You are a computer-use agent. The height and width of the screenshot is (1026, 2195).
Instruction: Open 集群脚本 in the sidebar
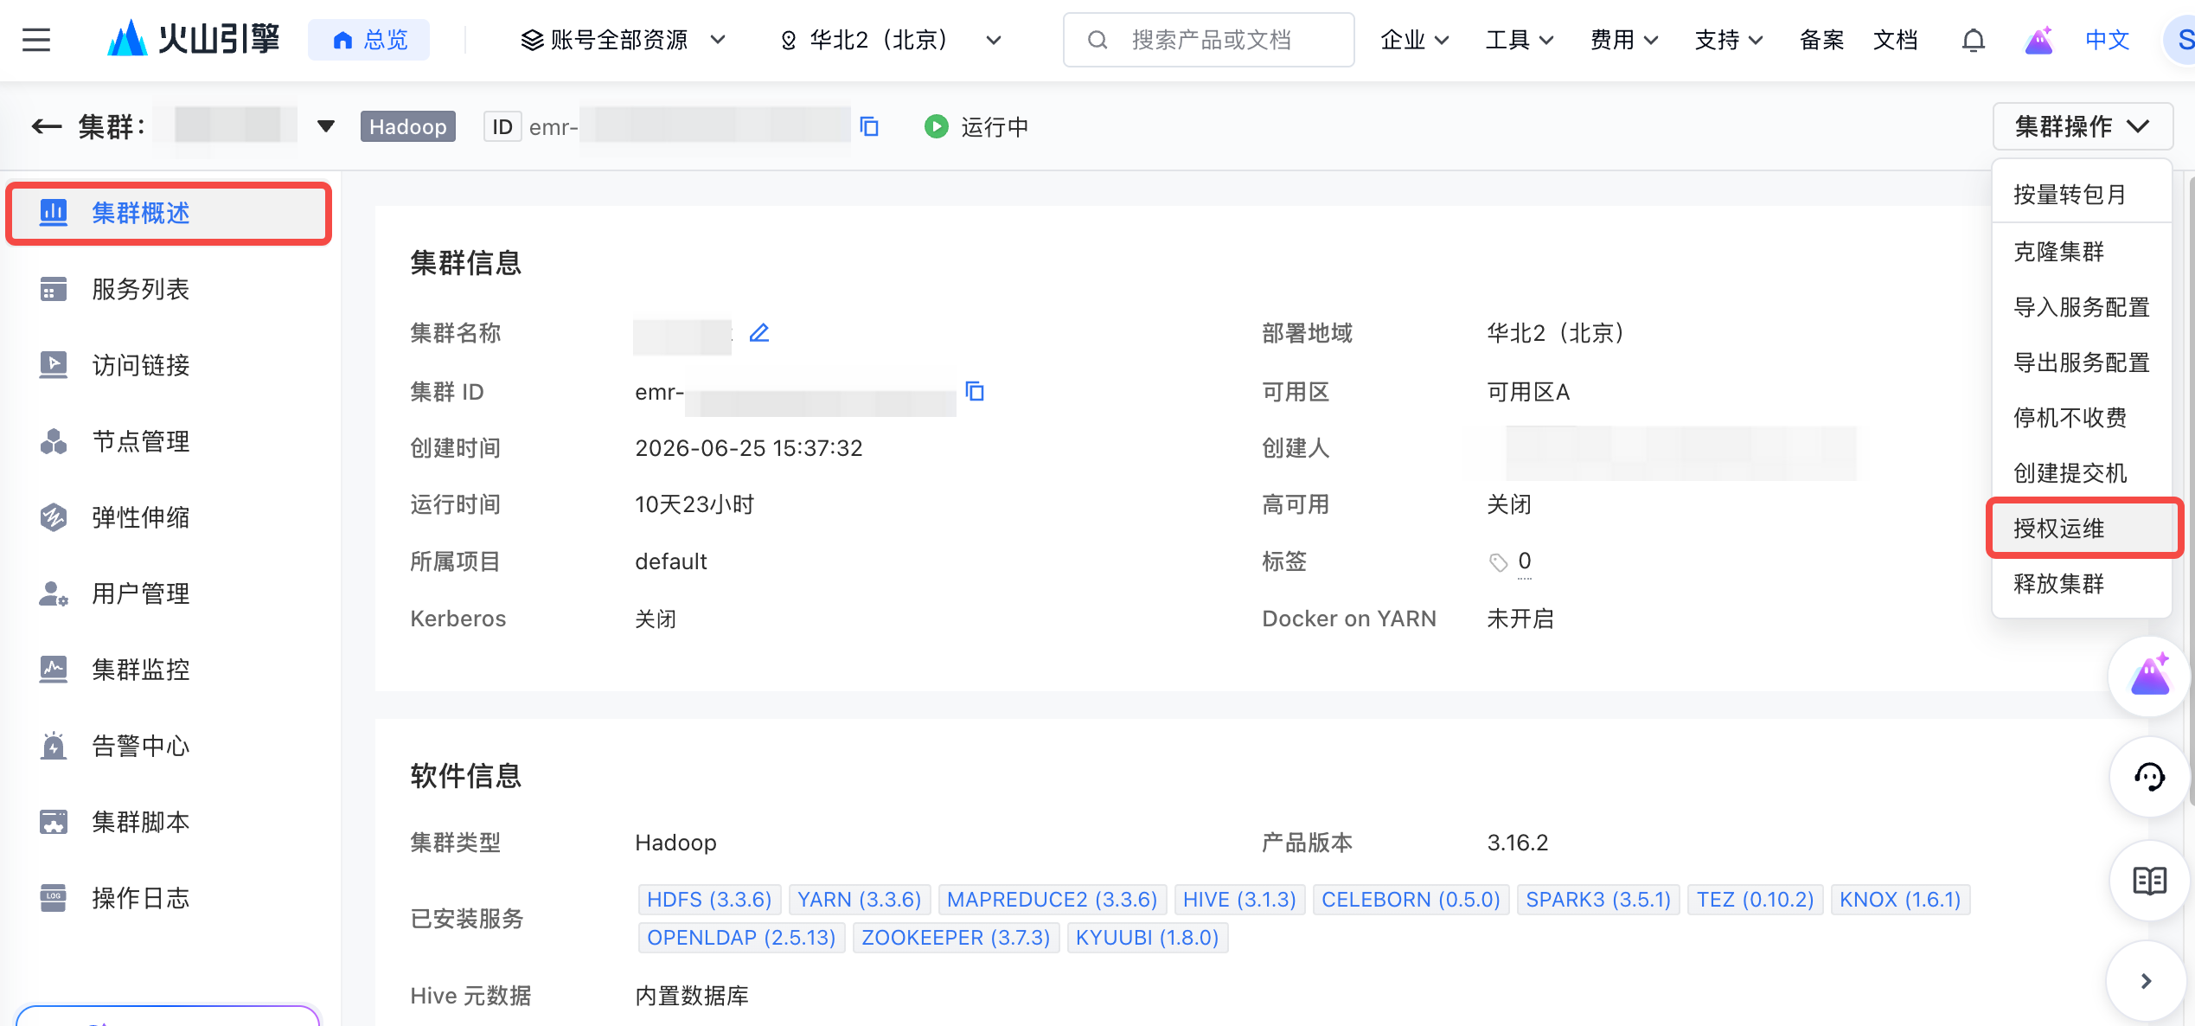169,823
